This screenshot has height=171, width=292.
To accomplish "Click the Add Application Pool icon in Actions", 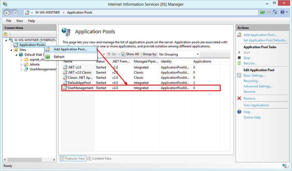I will click(x=239, y=35).
